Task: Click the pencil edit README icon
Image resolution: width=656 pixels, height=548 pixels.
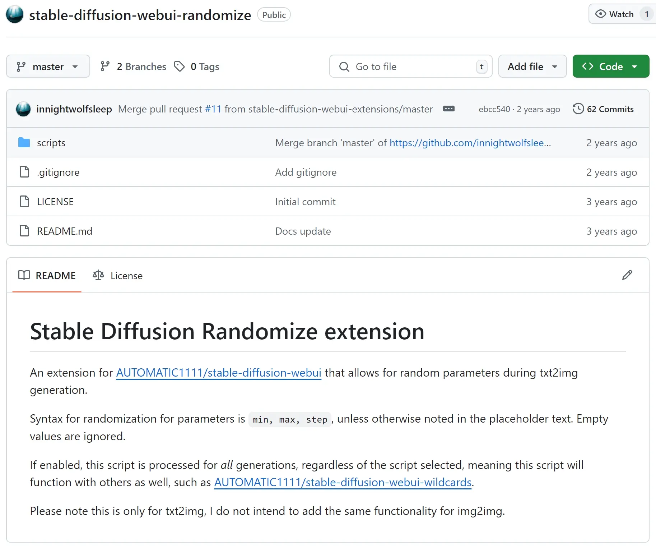Action: click(x=627, y=275)
